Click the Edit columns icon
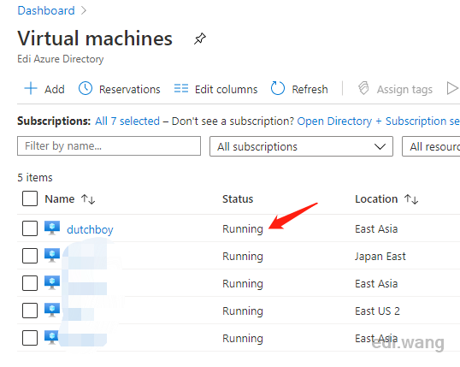This screenshot has width=460, height=367. pos(181,88)
